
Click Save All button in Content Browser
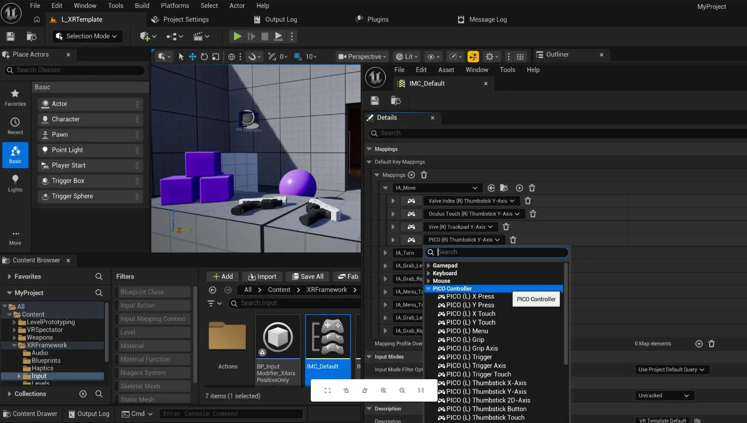click(308, 277)
